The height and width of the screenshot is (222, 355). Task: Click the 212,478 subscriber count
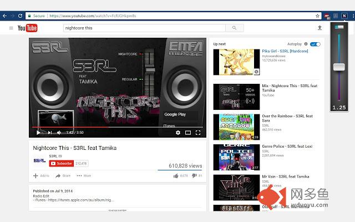point(81,164)
